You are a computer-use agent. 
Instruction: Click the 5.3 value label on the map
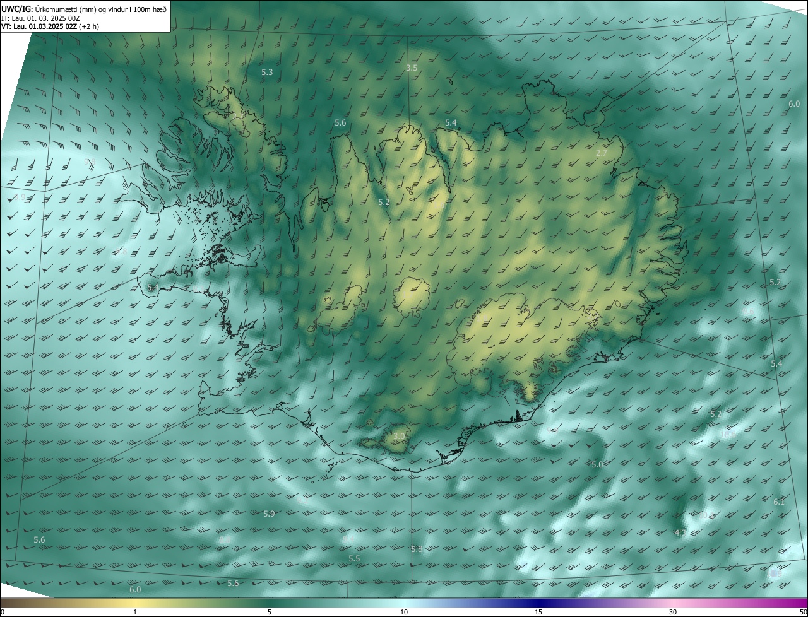[x=267, y=73]
